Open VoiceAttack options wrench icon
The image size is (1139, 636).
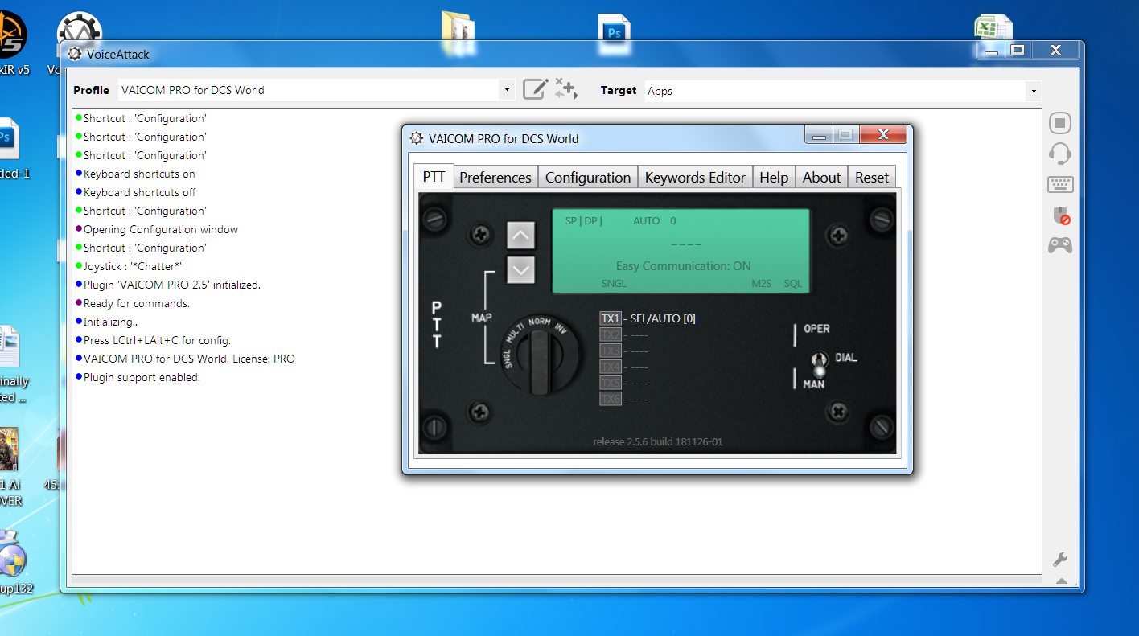1060,560
